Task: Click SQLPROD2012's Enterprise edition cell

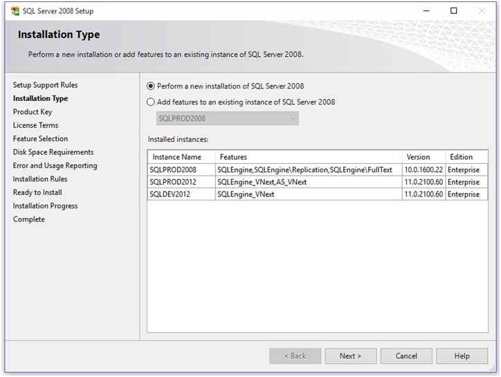Action: pyautogui.click(x=467, y=182)
